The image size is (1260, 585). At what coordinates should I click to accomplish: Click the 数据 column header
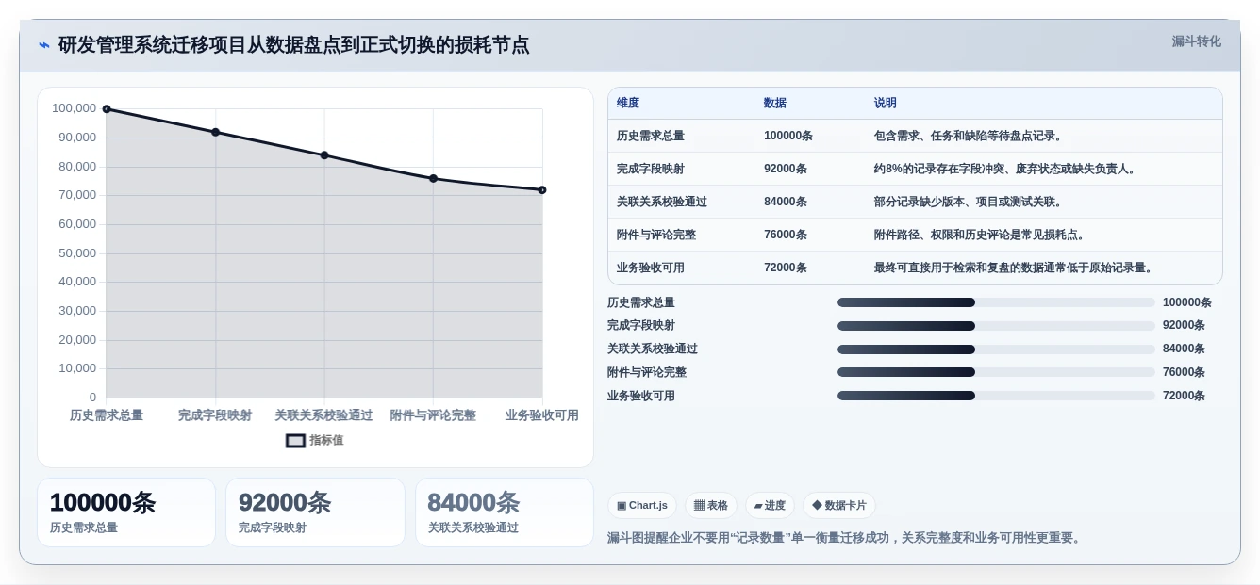click(775, 103)
